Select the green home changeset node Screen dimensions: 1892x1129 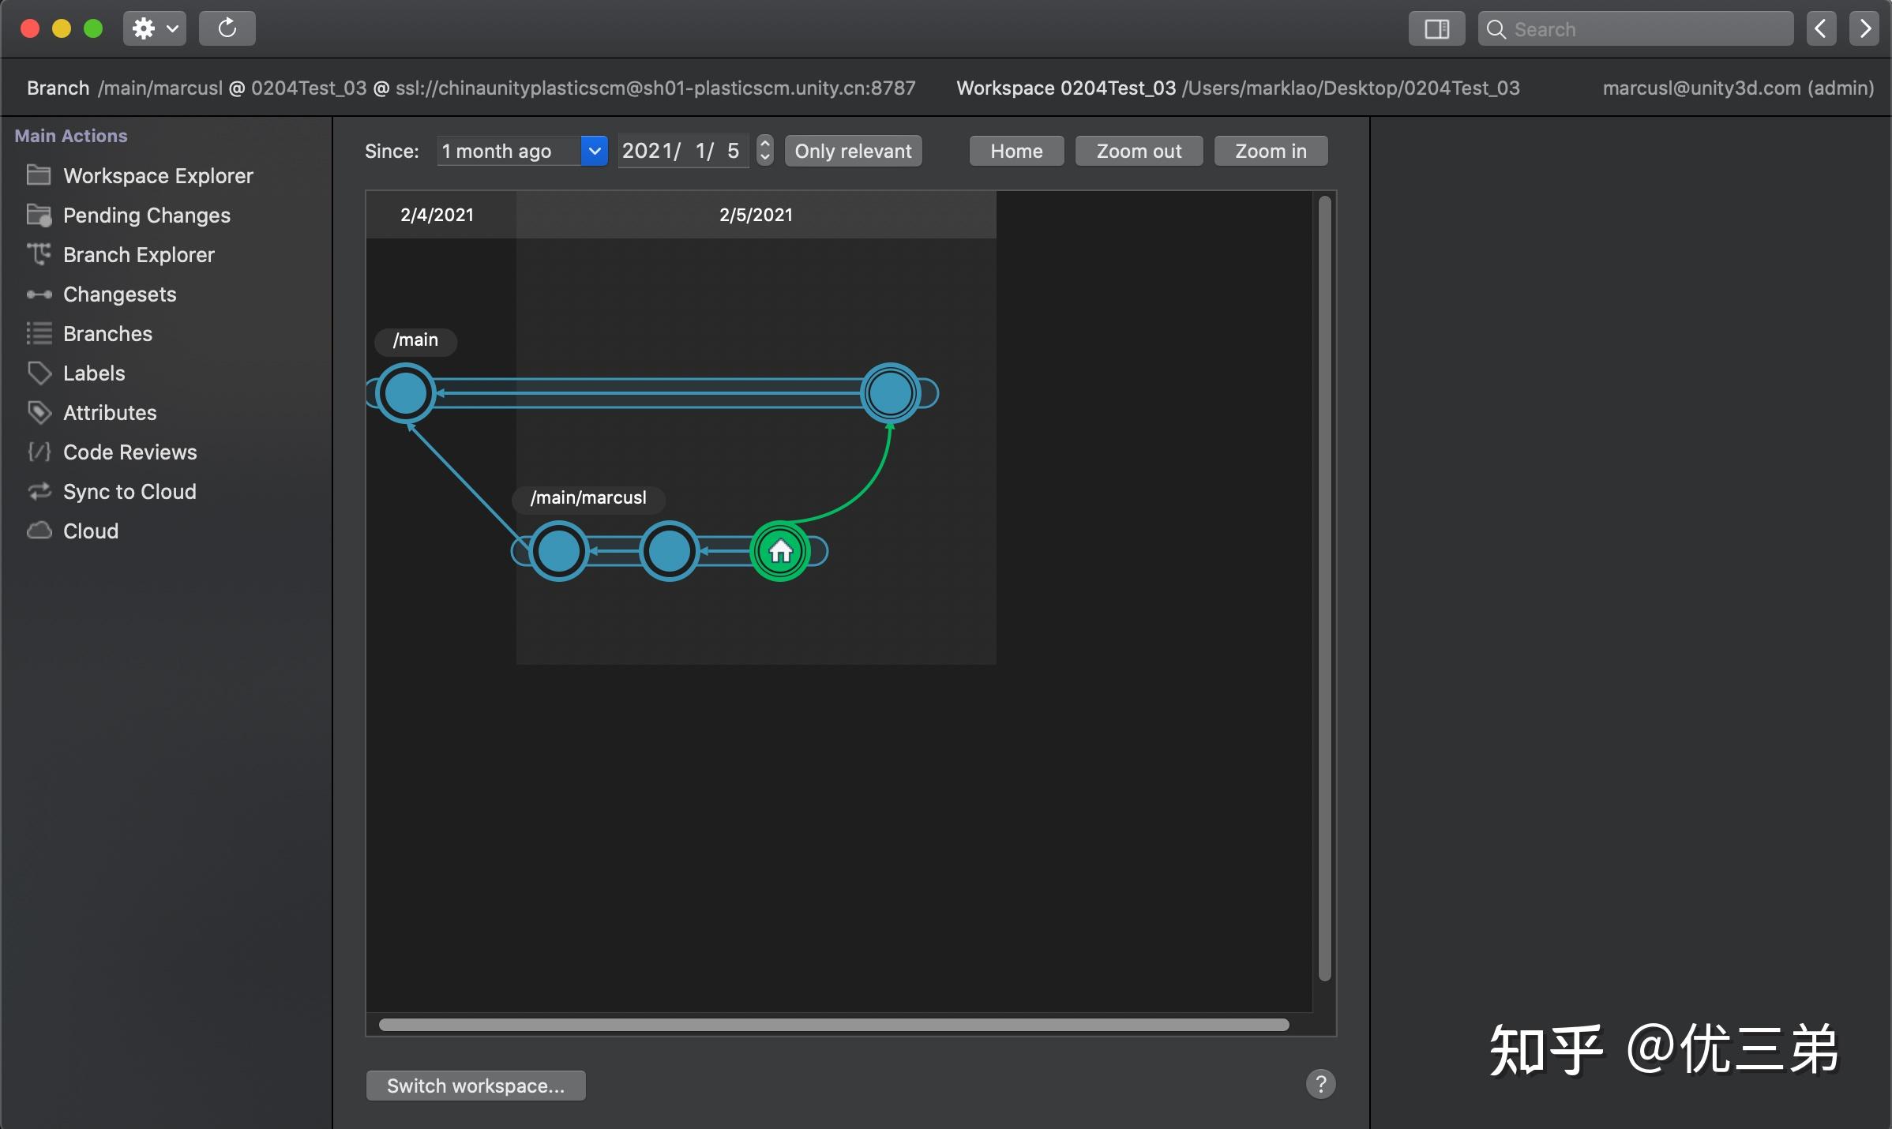pyautogui.click(x=780, y=551)
